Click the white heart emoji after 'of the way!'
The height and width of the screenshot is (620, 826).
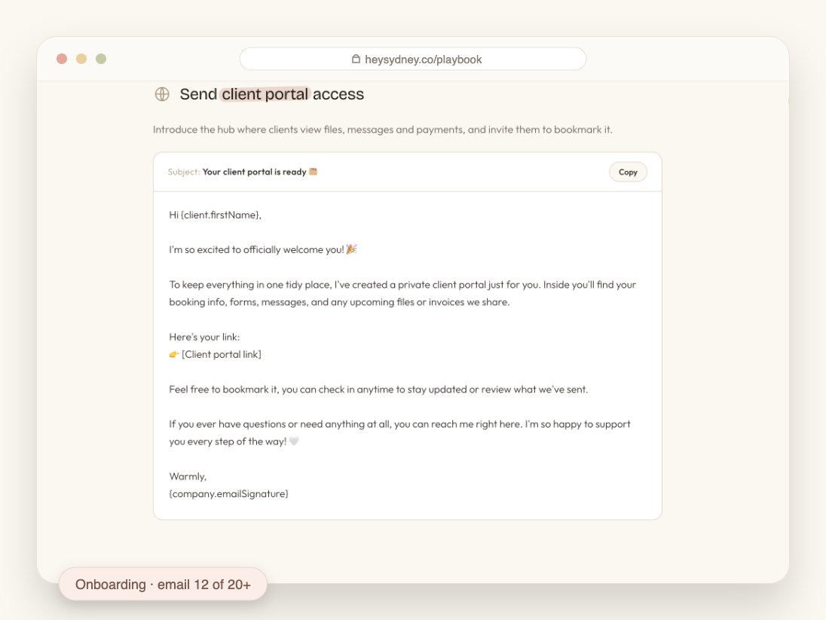[x=294, y=441]
